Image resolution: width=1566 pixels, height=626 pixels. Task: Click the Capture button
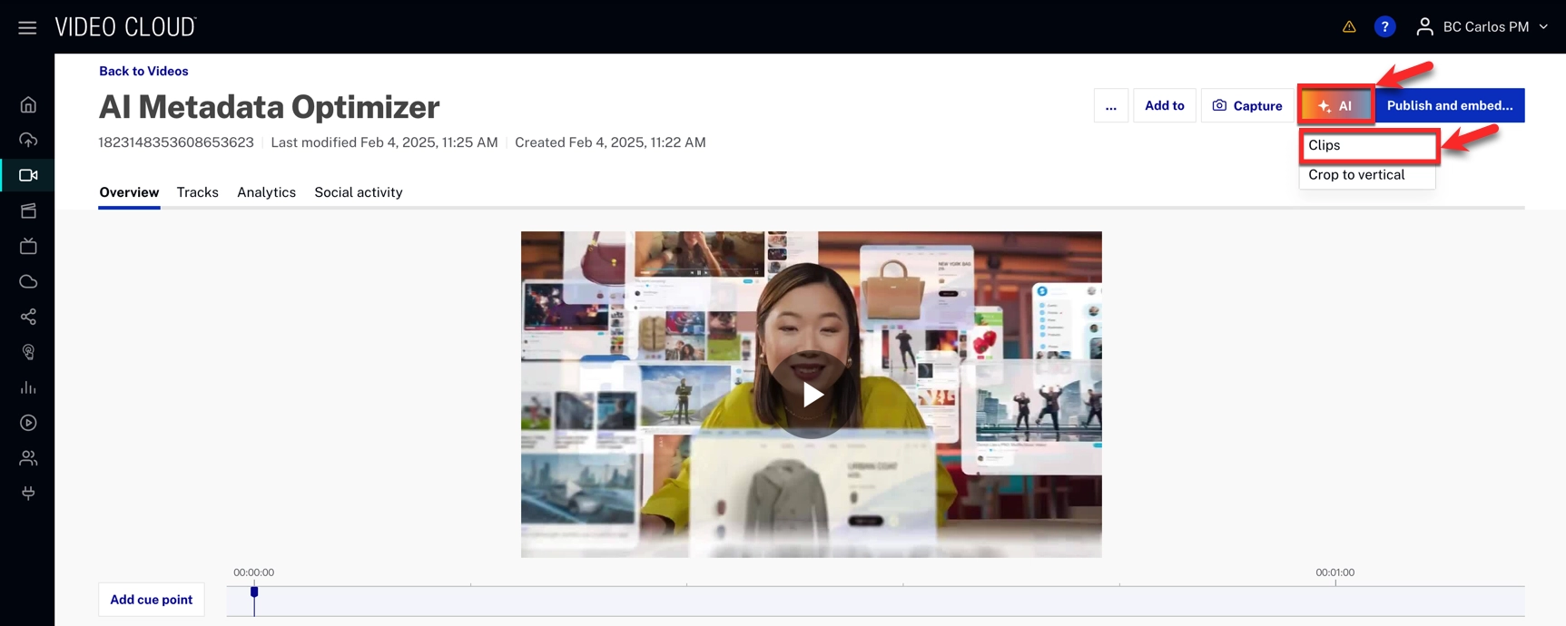[1247, 106]
